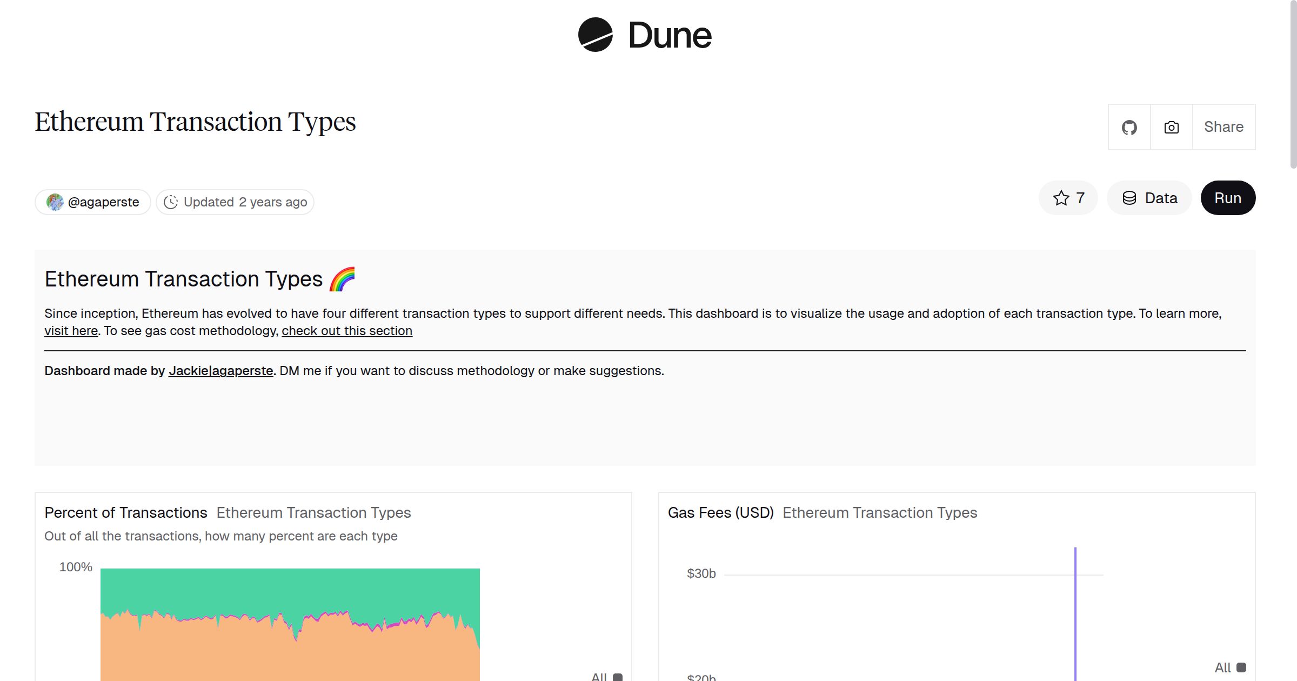Click the favorites count showing 7

(x=1079, y=198)
